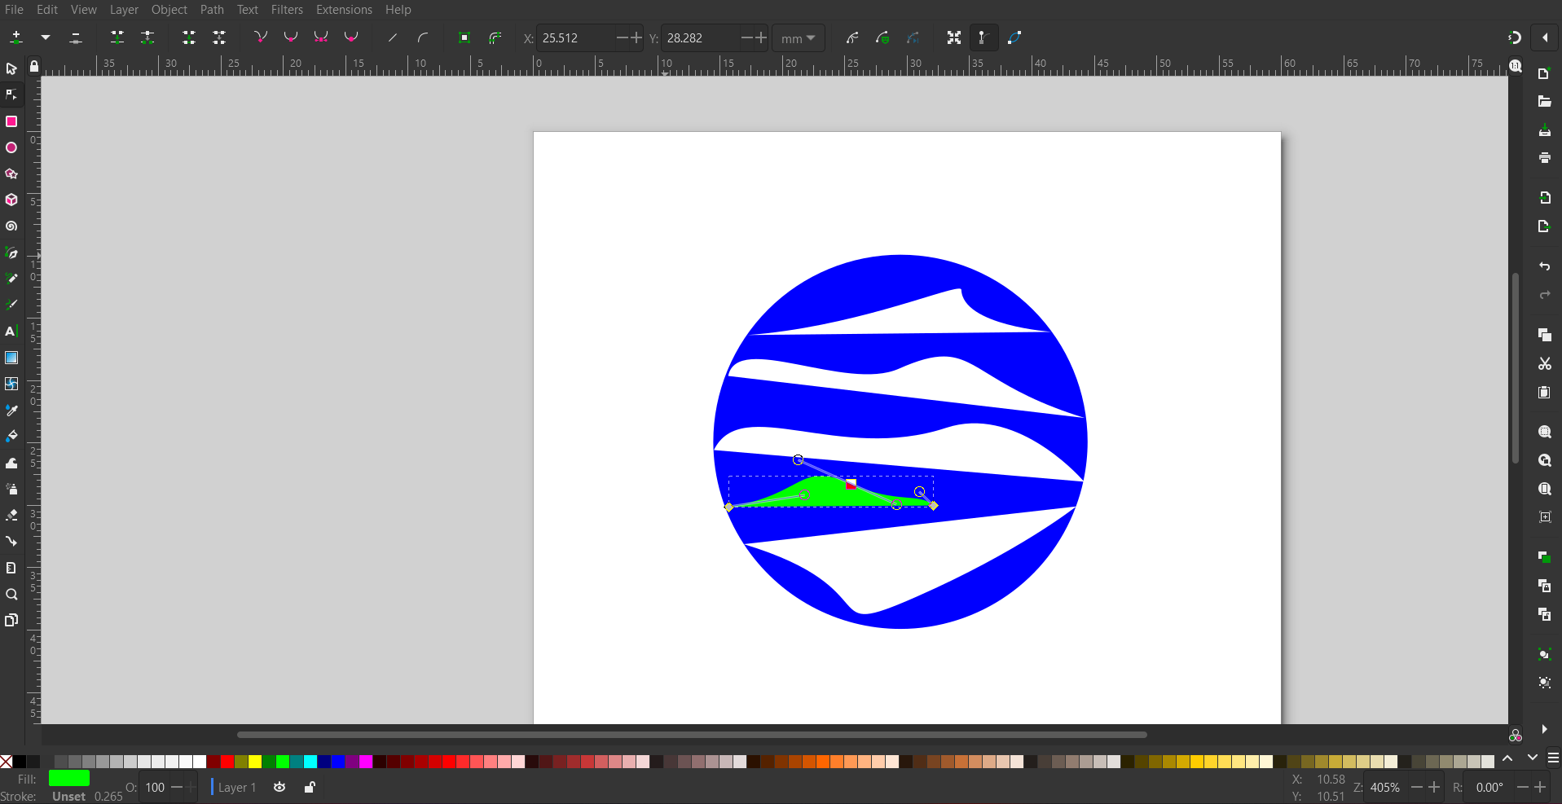Toggle Layer 1 visibility eye
This screenshot has height=804, width=1562.
pyautogui.click(x=279, y=787)
